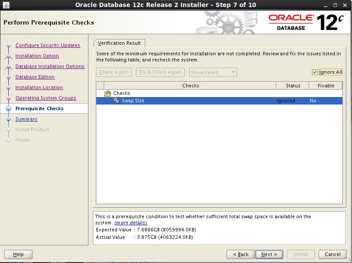
Task: Click the Install Product step label
Action: point(32,130)
